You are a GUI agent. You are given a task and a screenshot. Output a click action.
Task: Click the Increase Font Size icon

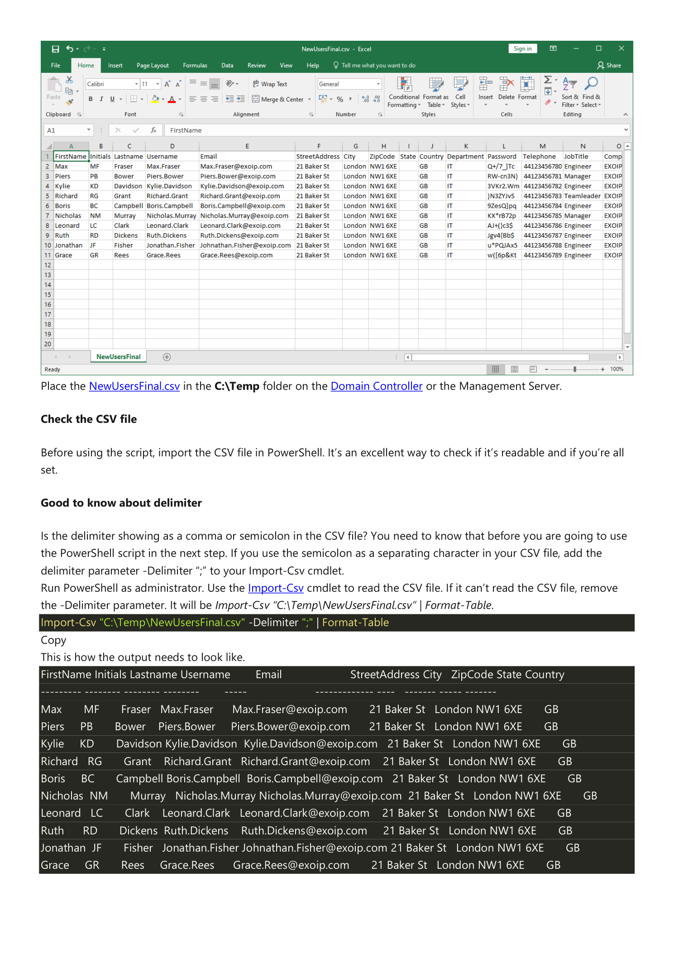(x=167, y=84)
